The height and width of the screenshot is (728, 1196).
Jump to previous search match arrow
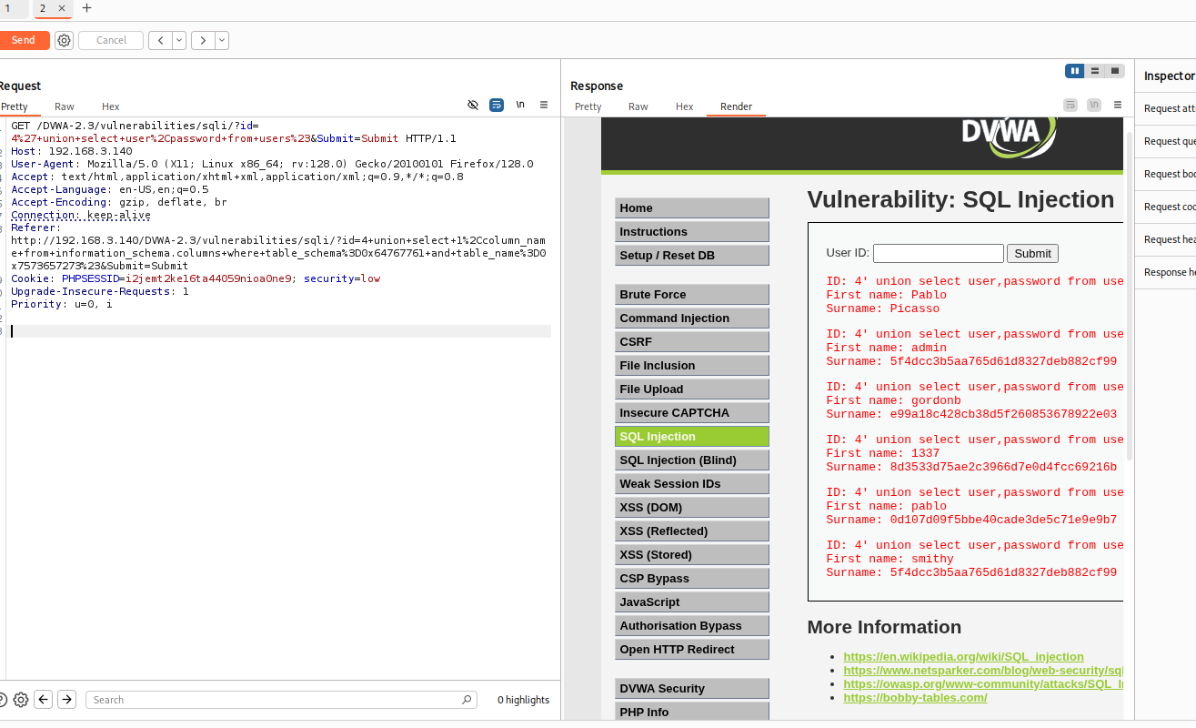point(44,700)
